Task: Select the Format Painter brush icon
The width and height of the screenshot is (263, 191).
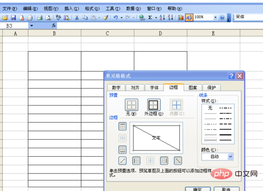Action: click(x=106, y=17)
